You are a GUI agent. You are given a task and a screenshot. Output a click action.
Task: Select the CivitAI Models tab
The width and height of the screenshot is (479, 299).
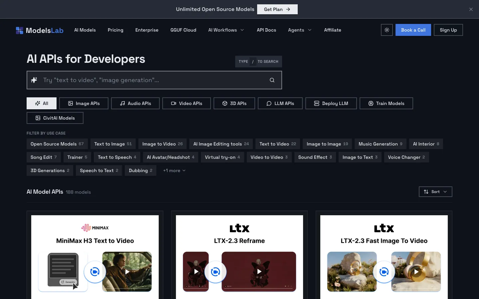click(x=55, y=118)
